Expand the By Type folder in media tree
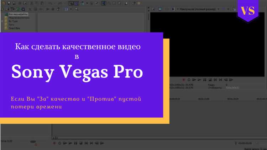 point(2,21)
